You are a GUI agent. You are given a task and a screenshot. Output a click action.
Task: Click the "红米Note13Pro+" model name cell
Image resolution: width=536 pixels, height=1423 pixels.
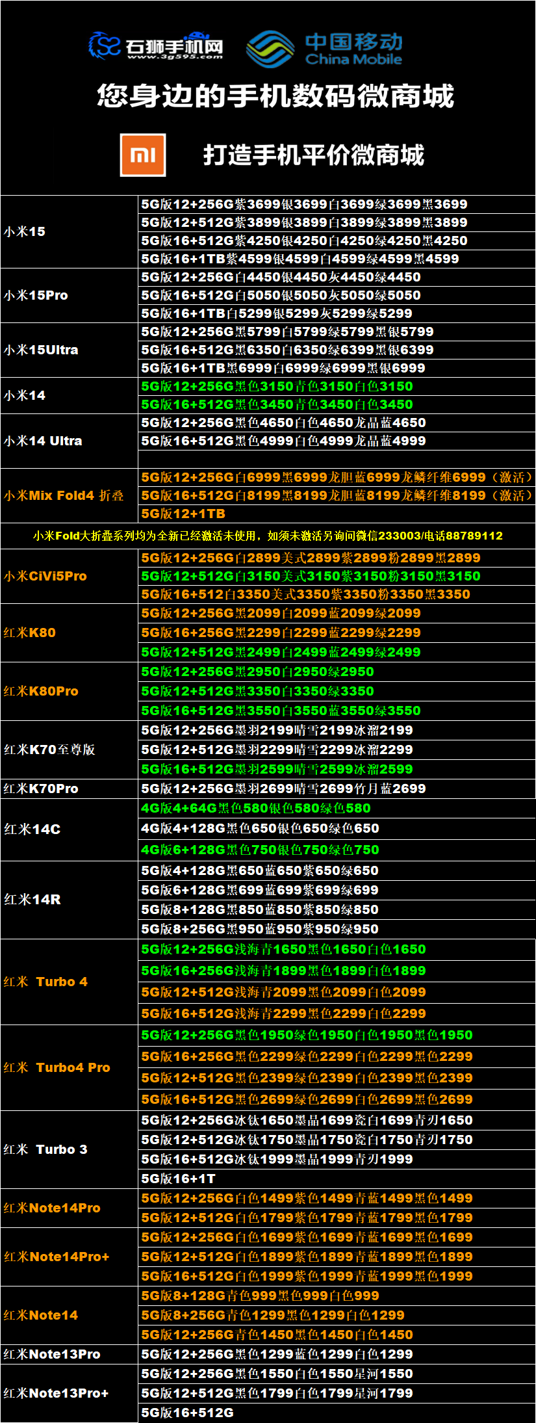pyautogui.click(x=70, y=1393)
